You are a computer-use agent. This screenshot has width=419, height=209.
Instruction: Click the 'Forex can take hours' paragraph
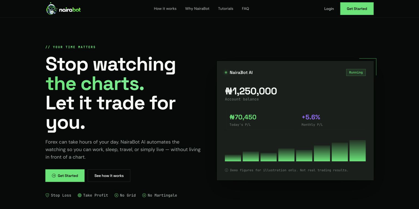click(123, 149)
